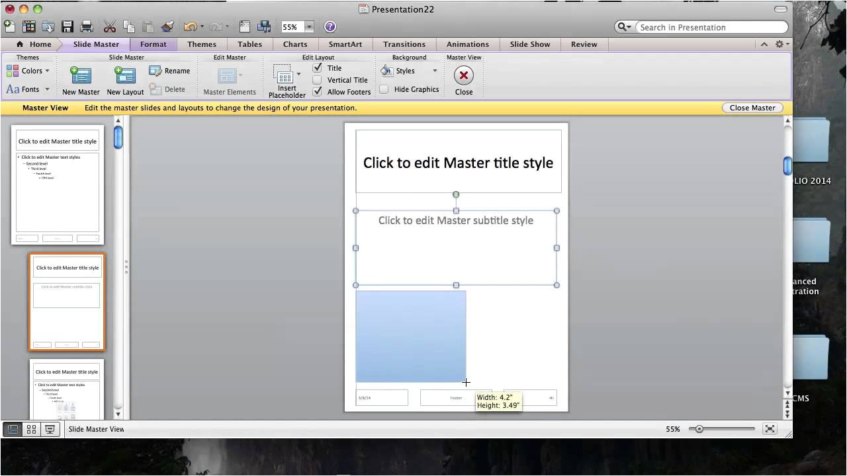Screen dimensions: 847x476
Task: Add a New Layout to the master
Action: (x=125, y=75)
